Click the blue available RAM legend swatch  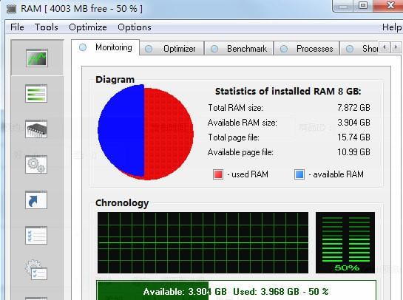pos(299,174)
